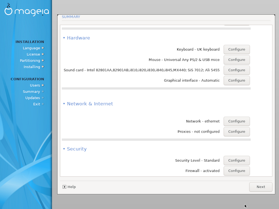Click the 'Security Level - Standard' label

[x=197, y=160]
